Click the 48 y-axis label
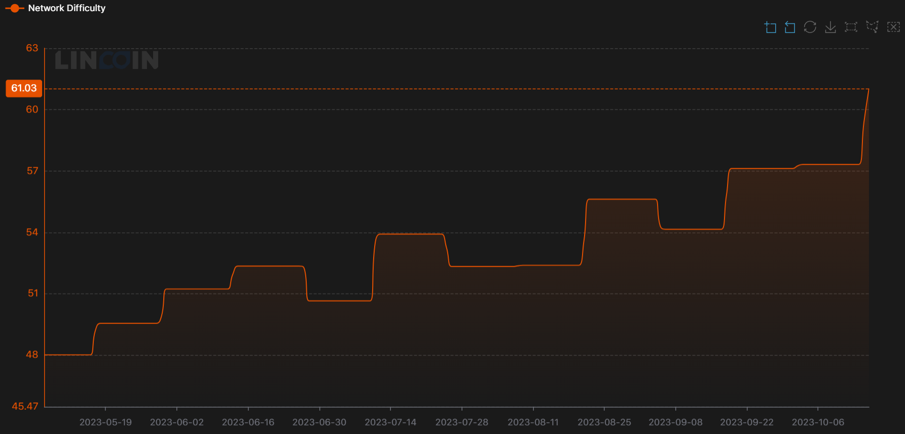905x434 pixels. [32, 355]
